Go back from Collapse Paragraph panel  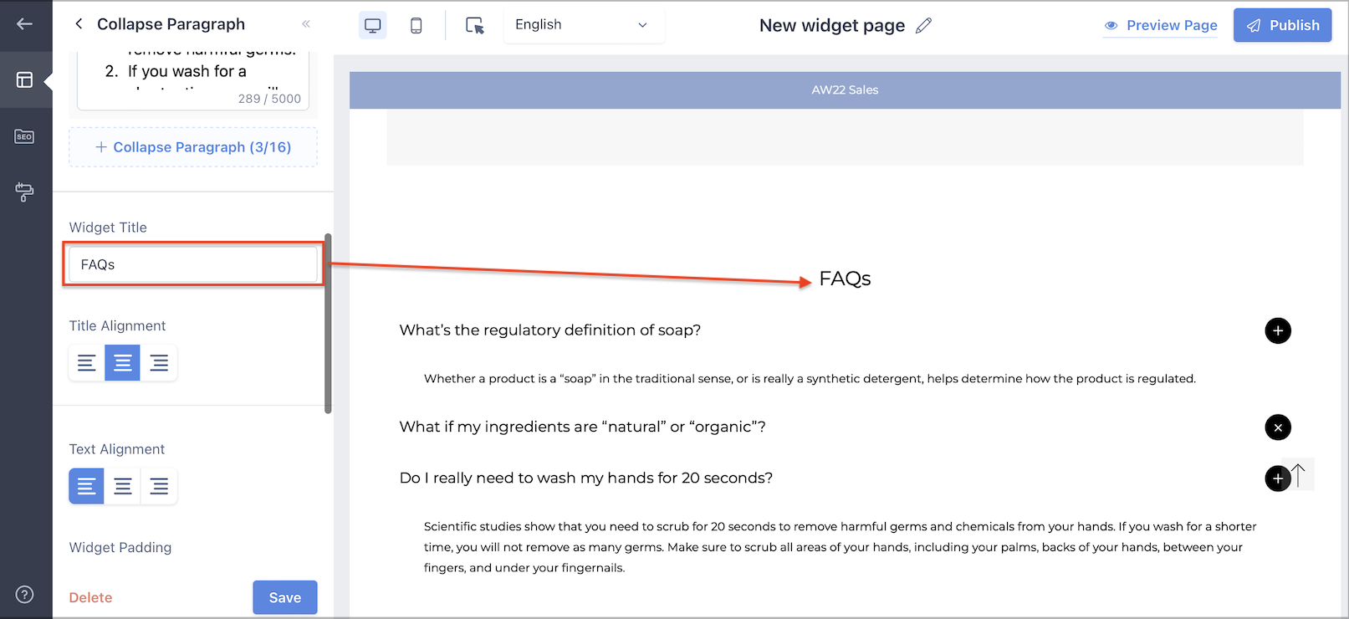click(79, 24)
